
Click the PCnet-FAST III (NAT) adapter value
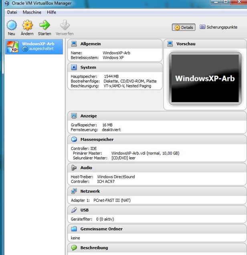(x=112, y=200)
